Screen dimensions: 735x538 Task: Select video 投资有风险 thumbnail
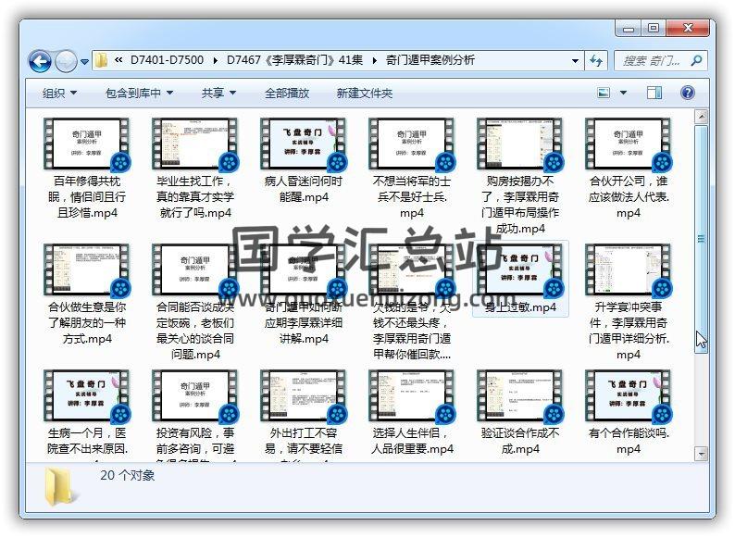click(x=195, y=396)
